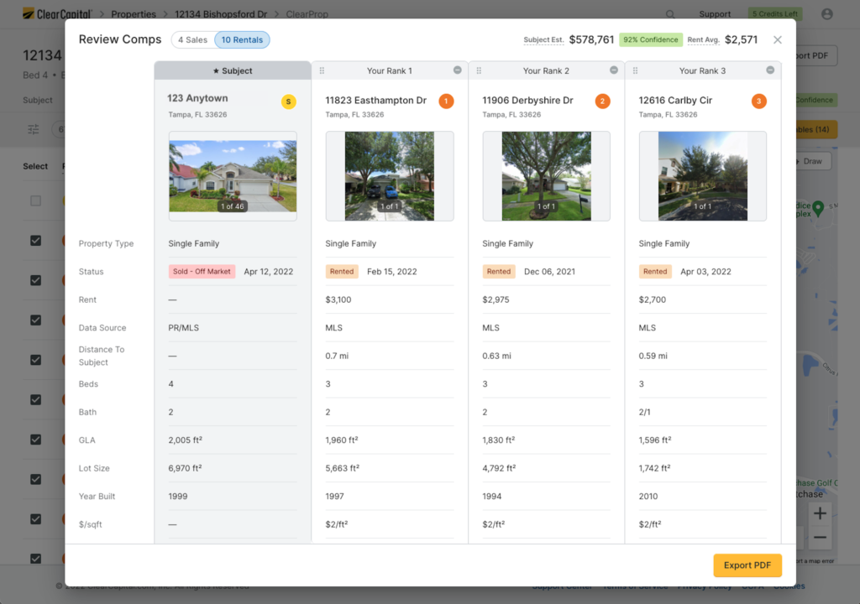Zoom out on the background map

(820, 538)
